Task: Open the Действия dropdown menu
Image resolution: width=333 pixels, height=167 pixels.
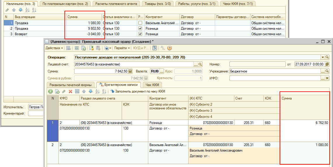Action: [54, 48]
